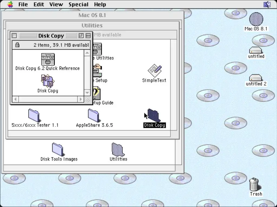Click the resize corner of Disk Copy window

pos(87,100)
